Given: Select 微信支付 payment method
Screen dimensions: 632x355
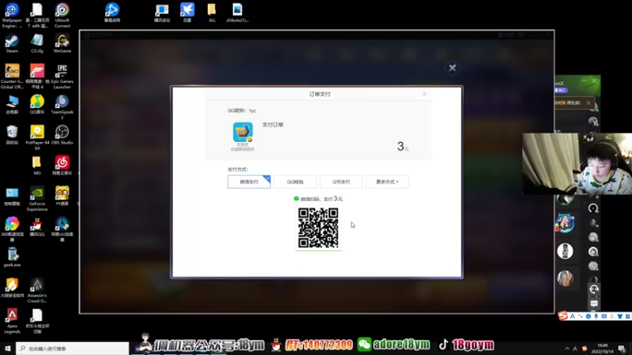Looking at the screenshot, I should click(x=249, y=181).
